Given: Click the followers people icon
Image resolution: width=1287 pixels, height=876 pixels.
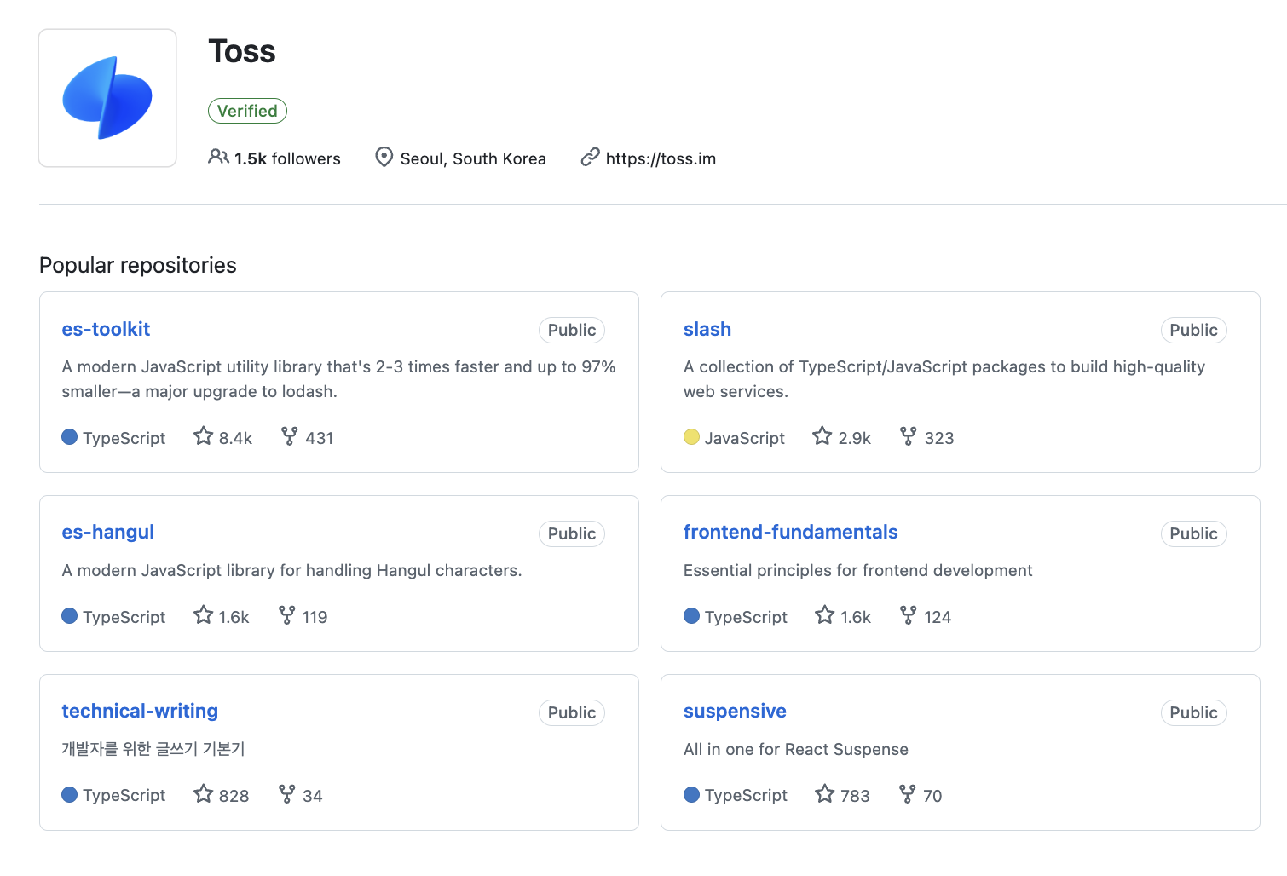Looking at the screenshot, I should [x=218, y=158].
